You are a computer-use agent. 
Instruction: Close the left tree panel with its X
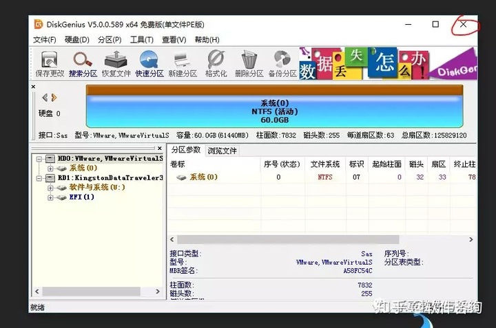160,148
